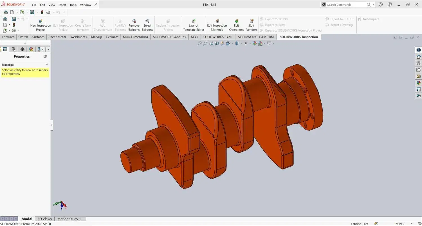Launch the Template Editor
Screen dimensions: 422x226
click(194, 25)
